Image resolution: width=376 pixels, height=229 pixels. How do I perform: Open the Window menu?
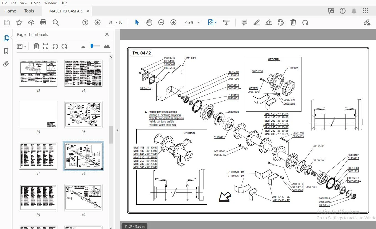coord(50,3)
